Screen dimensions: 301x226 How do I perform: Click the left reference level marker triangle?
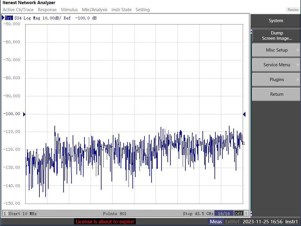coord(24,114)
